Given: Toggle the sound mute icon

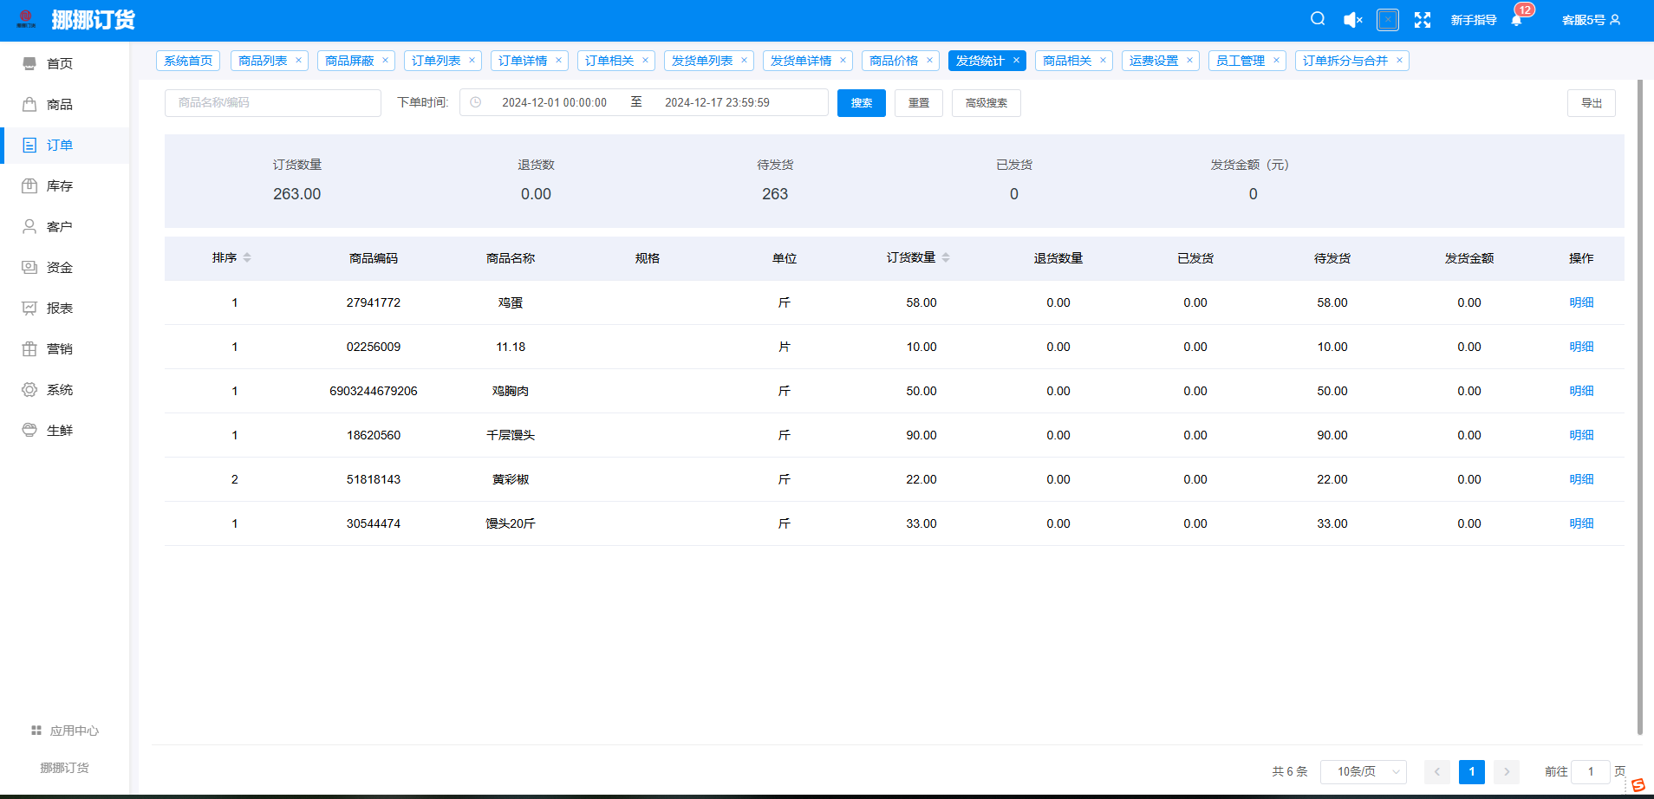Looking at the screenshot, I should tap(1352, 20).
